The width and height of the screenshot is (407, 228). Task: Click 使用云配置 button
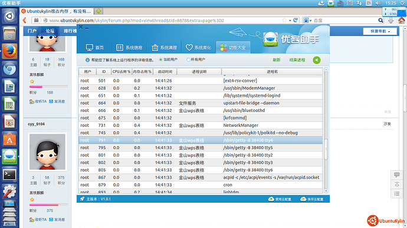click(x=280, y=199)
